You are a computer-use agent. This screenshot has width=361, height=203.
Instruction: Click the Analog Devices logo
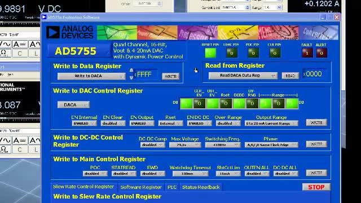(70, 32)
